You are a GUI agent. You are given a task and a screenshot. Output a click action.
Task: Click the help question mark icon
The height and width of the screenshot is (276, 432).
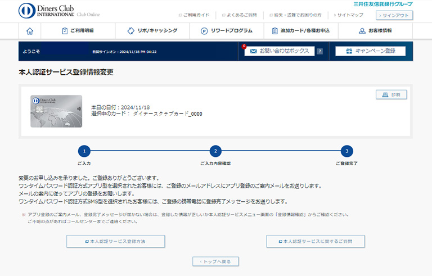(x=319, y=51)
